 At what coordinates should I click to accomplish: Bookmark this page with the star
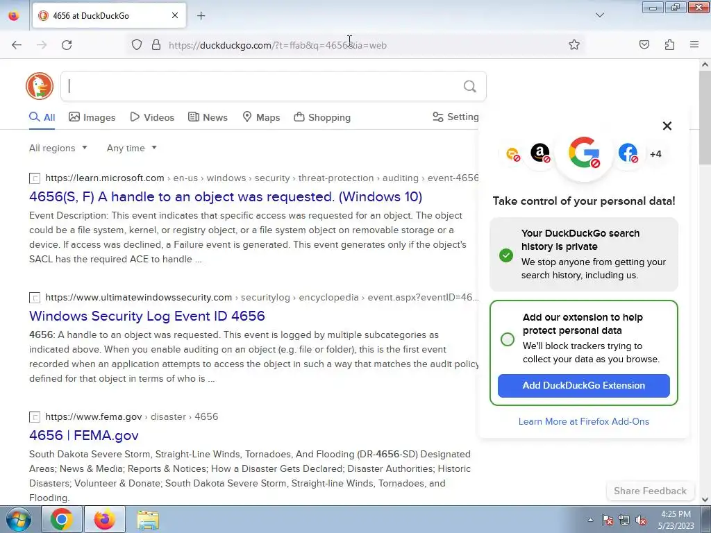pos(574,45)
